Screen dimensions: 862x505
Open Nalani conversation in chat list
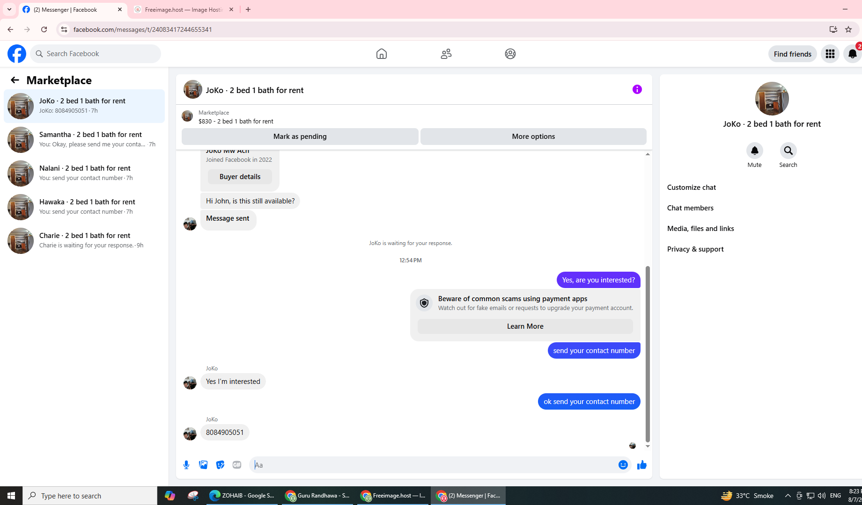[84, 173]
